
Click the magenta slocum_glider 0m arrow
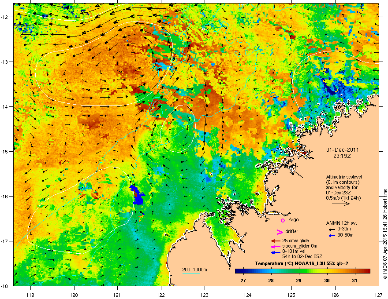[276, 246]
